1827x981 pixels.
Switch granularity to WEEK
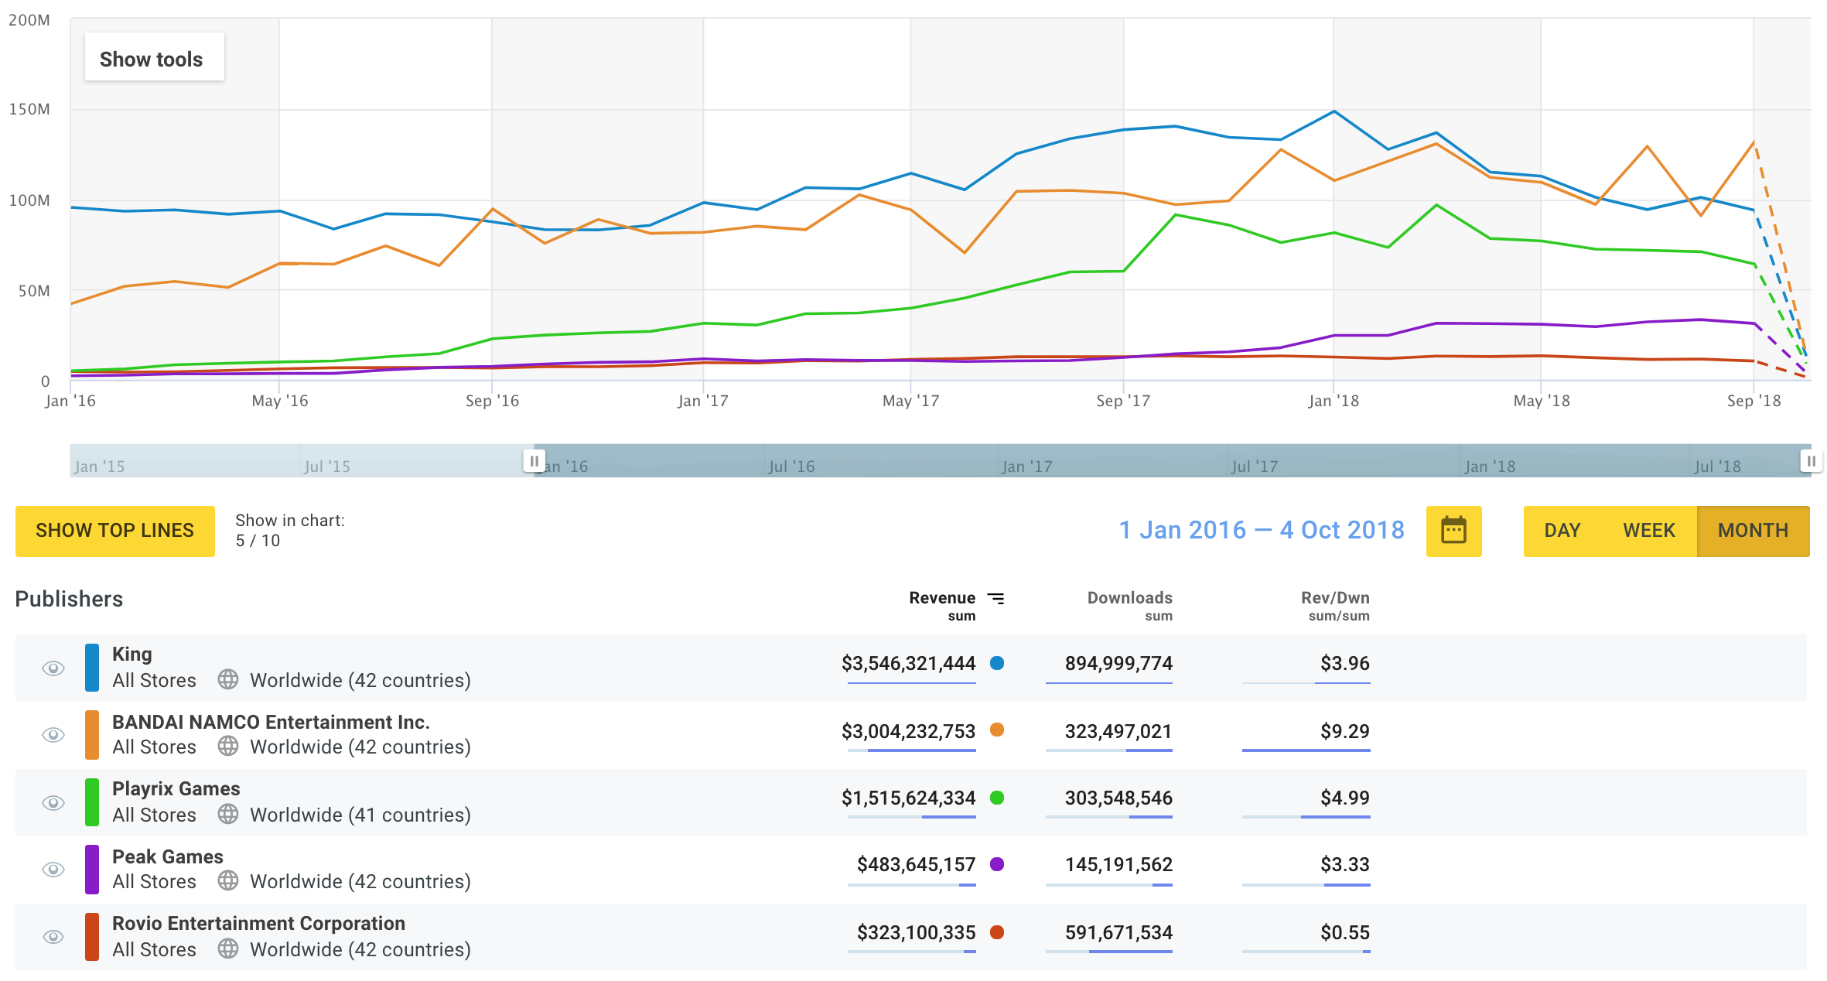[1648, 531]
